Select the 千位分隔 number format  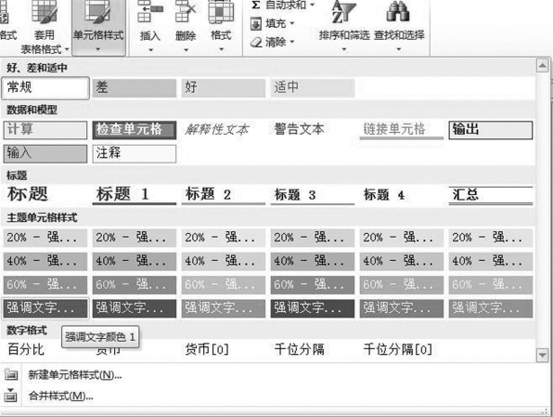[299, 349]
